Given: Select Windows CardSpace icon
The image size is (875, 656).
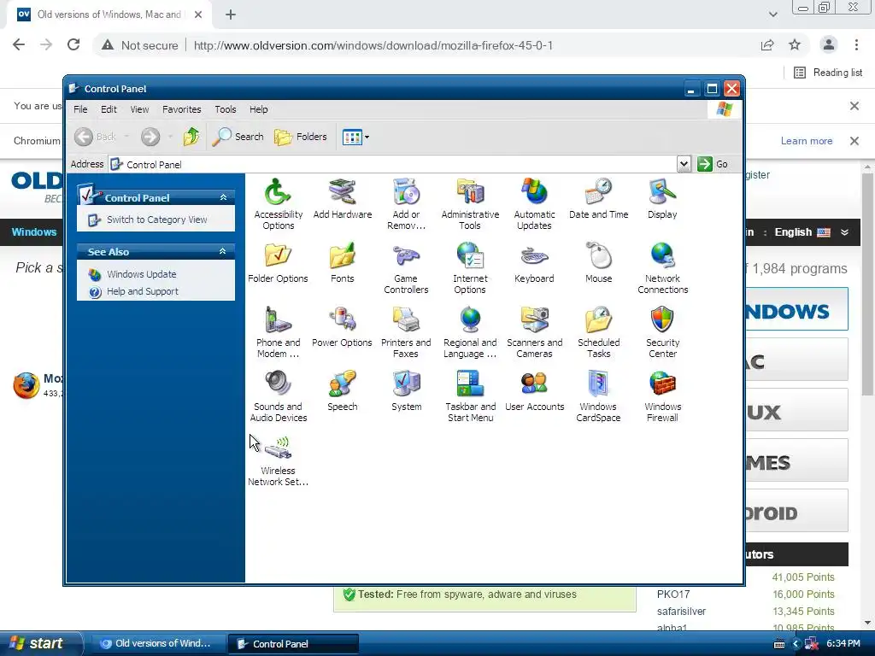Looking at the screenshot, I should pos(598,396).
